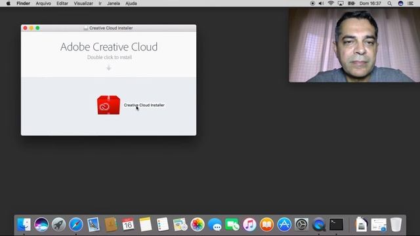Open Mail stamp icon in Dock

click(x=93, y=224)
